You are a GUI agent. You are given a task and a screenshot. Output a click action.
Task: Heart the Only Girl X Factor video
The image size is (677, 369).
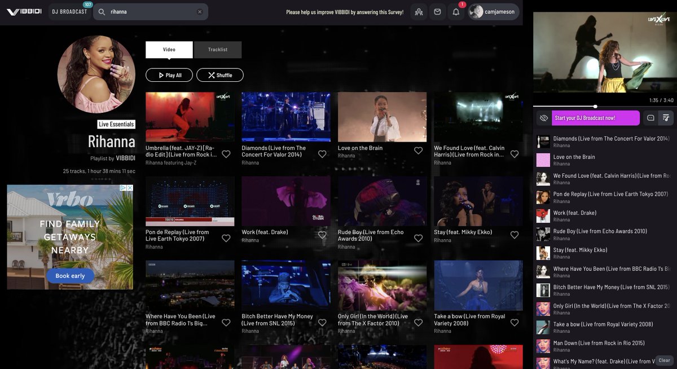point(419,323)
